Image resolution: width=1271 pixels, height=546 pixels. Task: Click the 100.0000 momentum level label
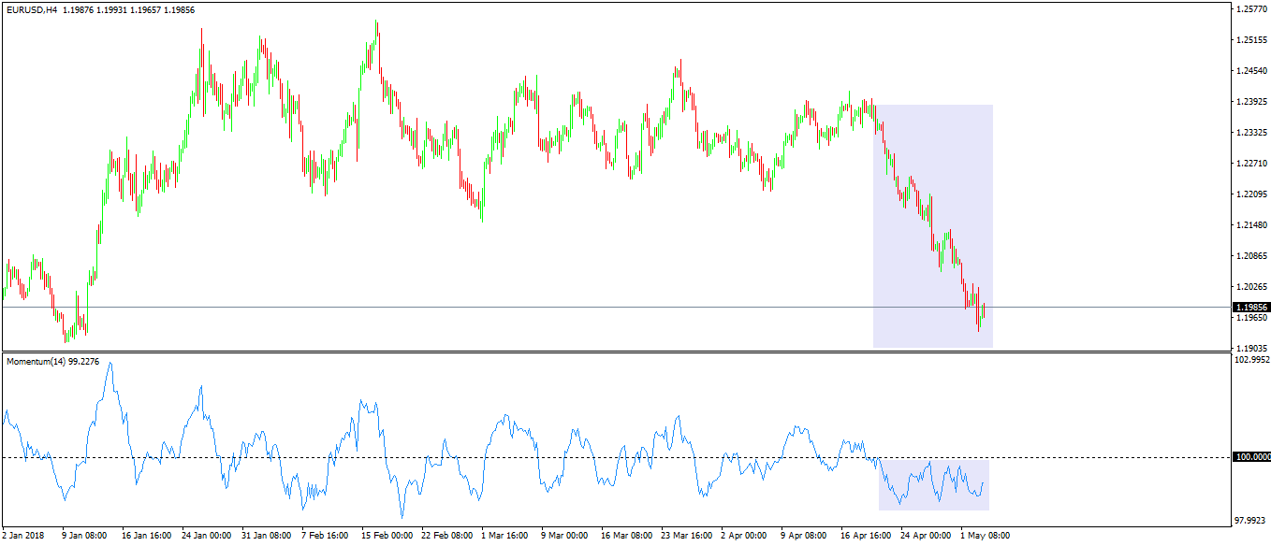pos(1251,457)
